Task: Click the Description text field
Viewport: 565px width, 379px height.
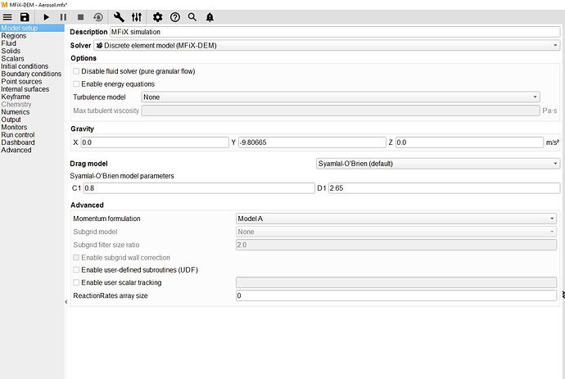Action: 335,32
